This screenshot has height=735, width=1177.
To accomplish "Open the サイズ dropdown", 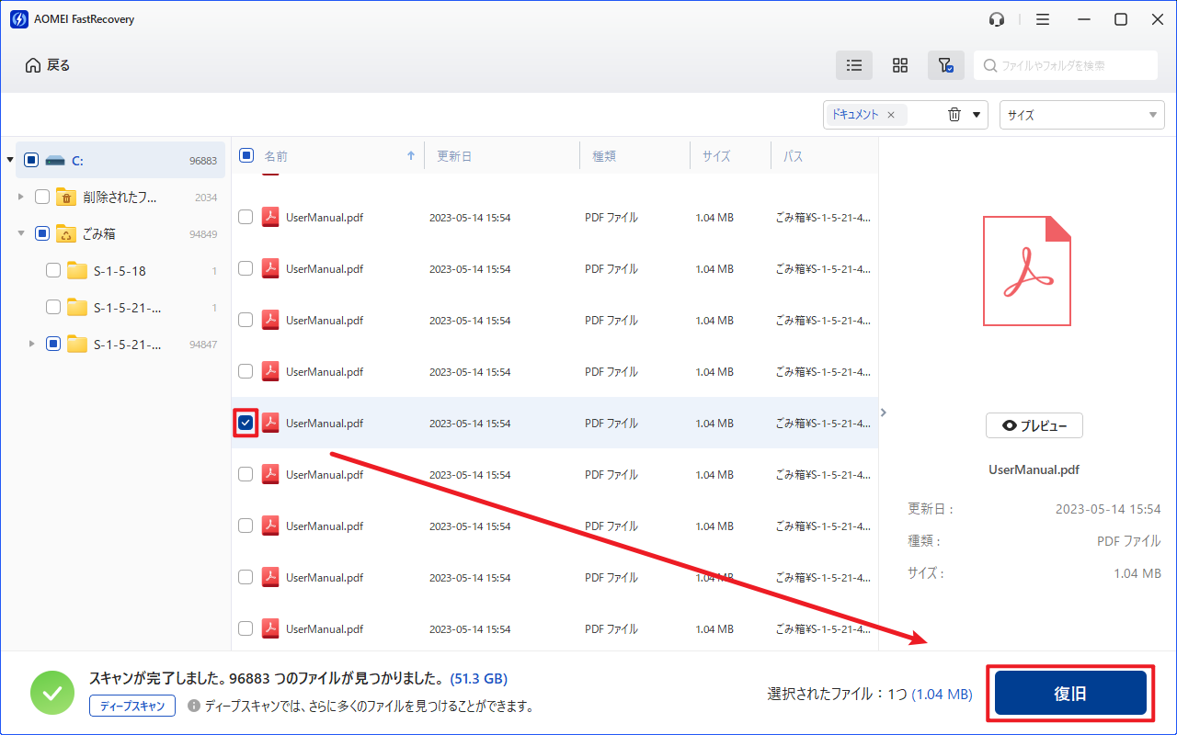I will coord(1081,115).
